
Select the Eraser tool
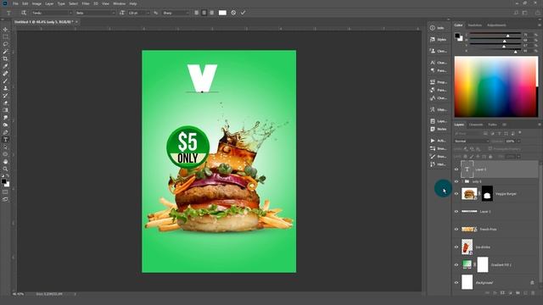tap(5, 103)
